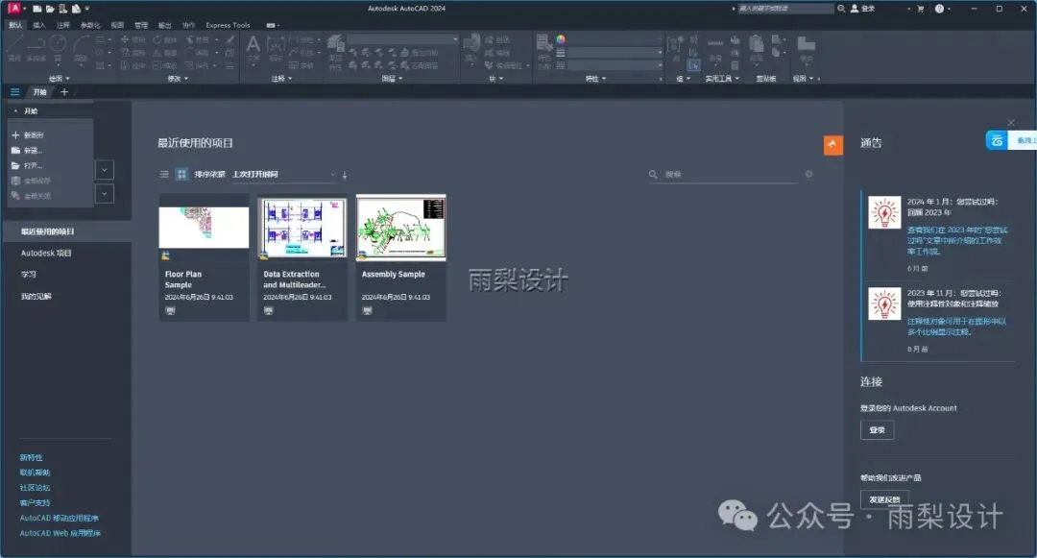Open the Express Tools ribbon tab
1037x558 pixels.
(228, 25)
